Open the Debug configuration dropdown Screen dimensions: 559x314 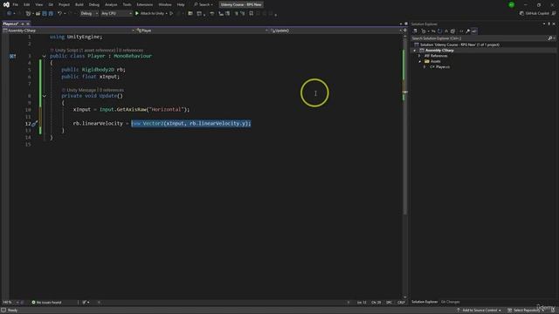tap(89, 14)
